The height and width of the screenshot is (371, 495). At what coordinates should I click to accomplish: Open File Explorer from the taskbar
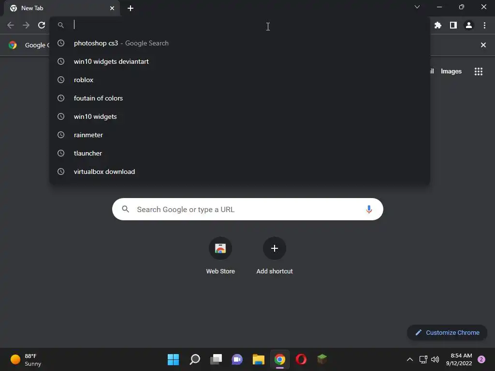(x=258, y=359)
